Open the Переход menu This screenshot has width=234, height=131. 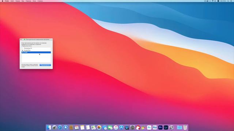tap(29, 1)
